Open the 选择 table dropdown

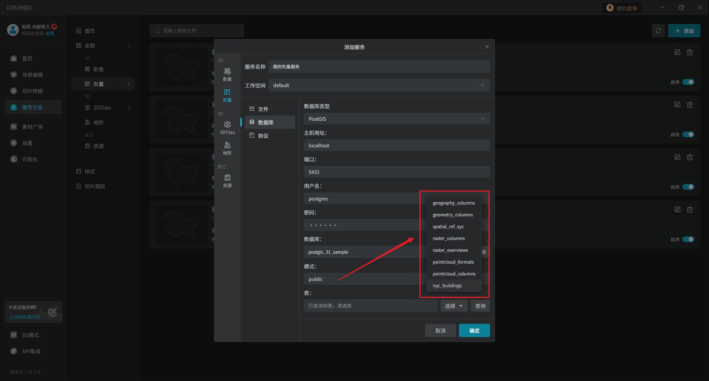(454, 306)
